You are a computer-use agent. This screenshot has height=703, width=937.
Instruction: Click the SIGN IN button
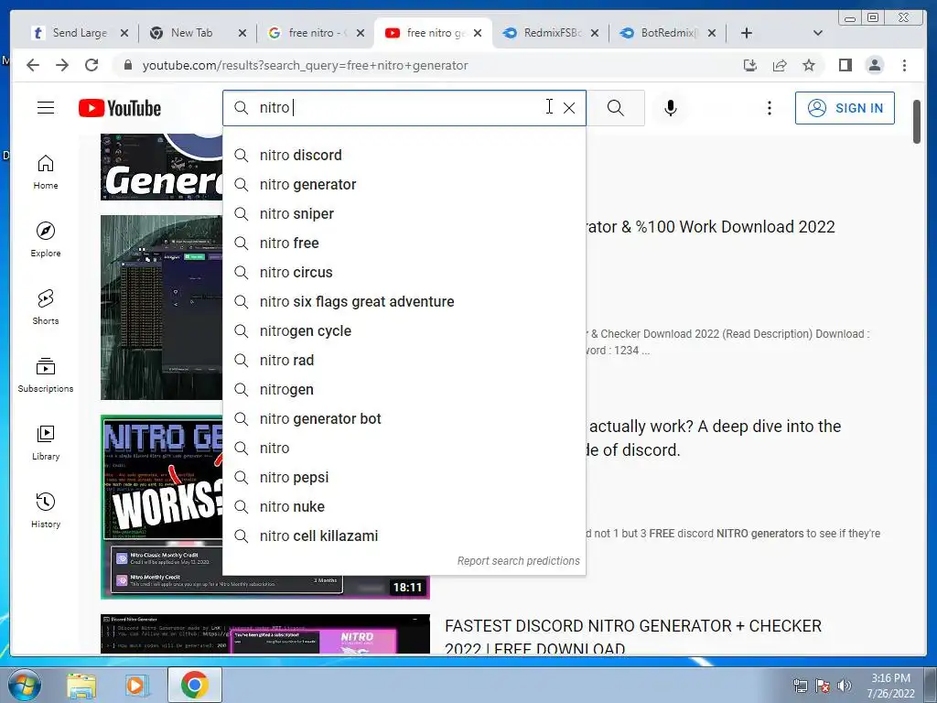point(845,108)
